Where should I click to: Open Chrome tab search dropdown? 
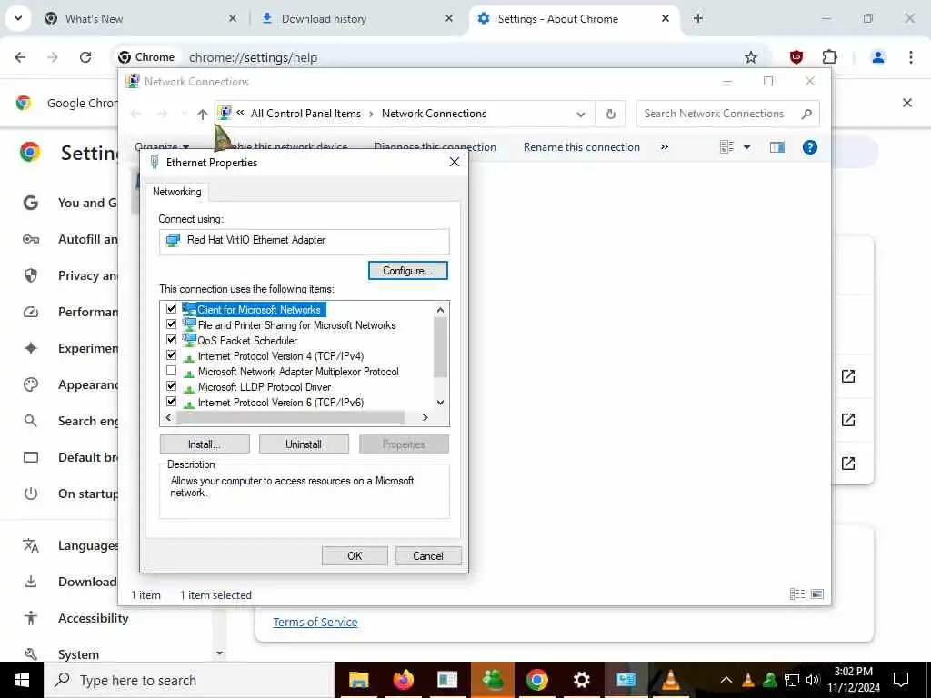(x=18, y=18)
